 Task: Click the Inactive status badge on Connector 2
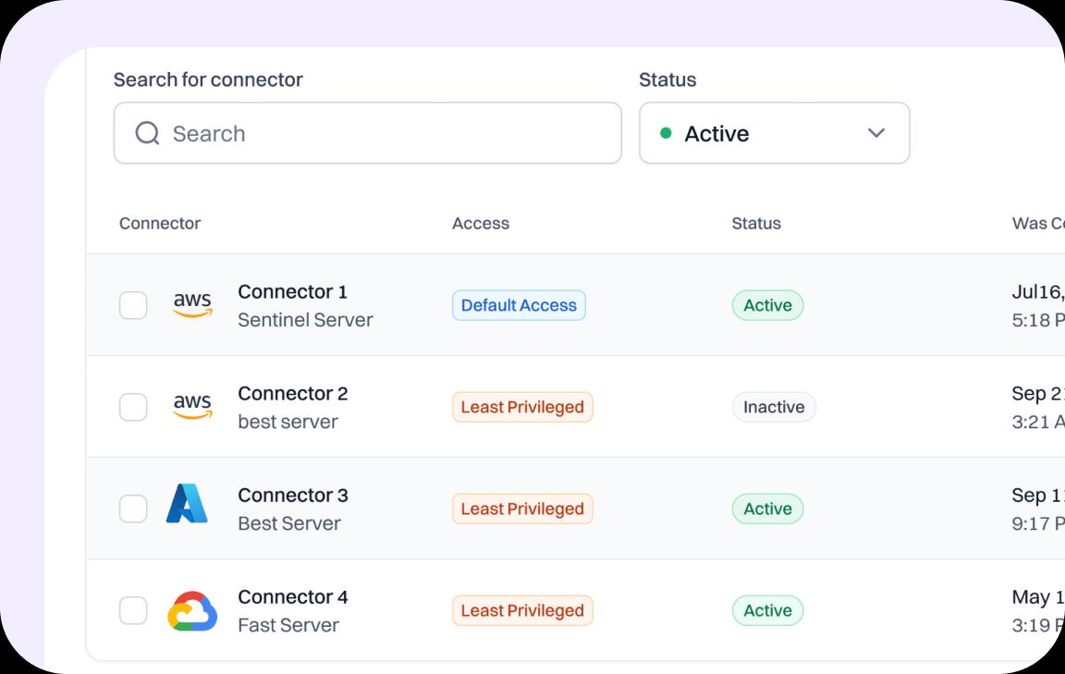774,407
